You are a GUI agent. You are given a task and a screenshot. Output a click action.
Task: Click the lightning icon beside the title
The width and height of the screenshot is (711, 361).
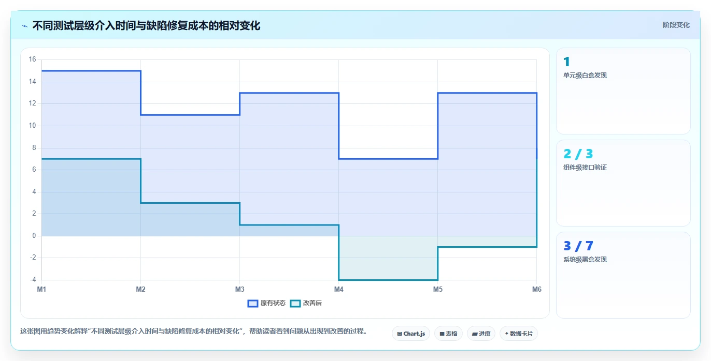pyautogui.click(x=25, y=26)
